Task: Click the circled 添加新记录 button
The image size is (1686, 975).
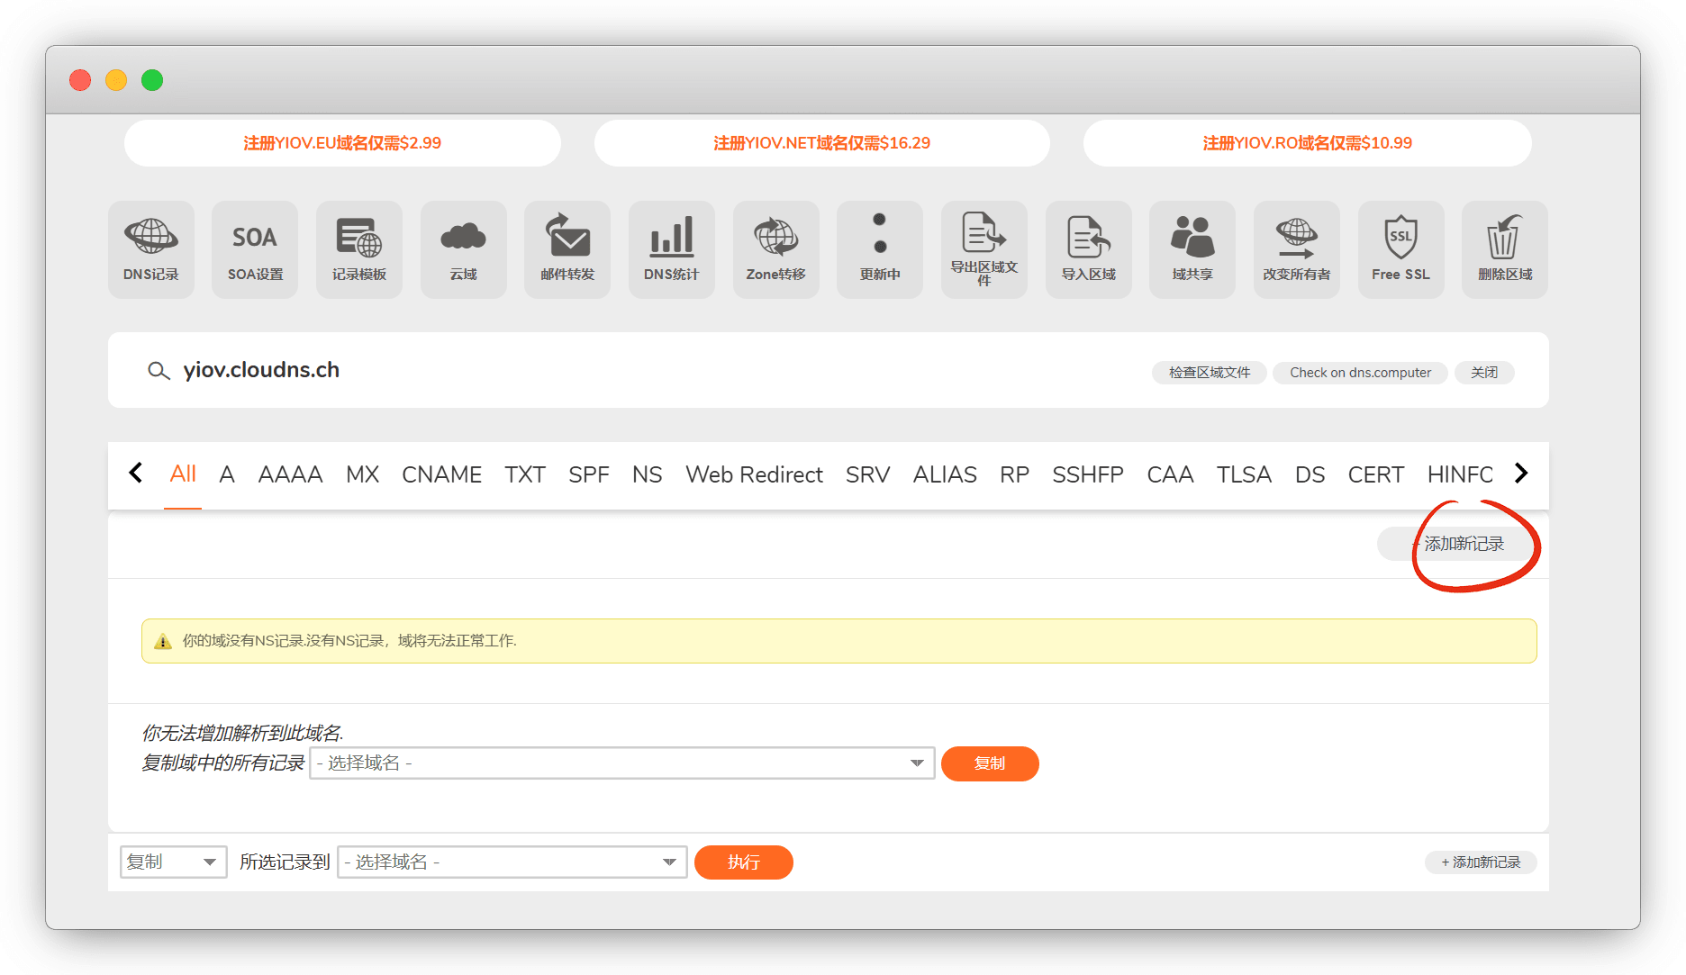Action: point(1455,544)
